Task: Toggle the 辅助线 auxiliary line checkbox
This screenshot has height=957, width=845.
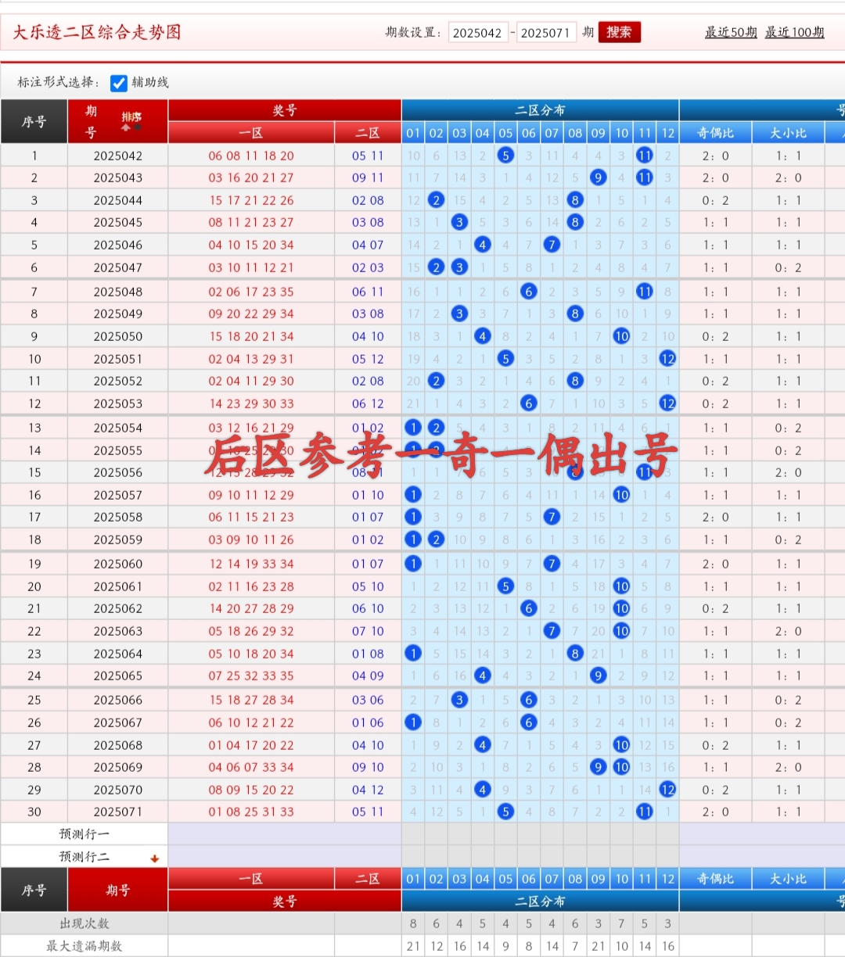Action: click(119, 82)
